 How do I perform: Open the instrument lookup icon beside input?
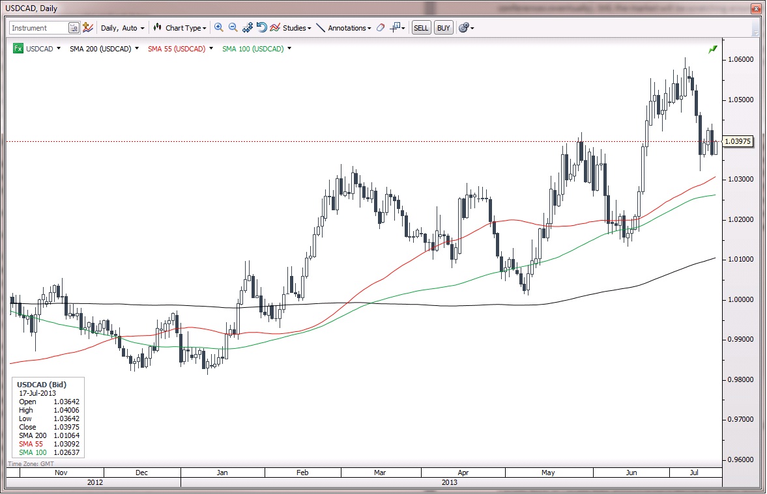(74, 28)
